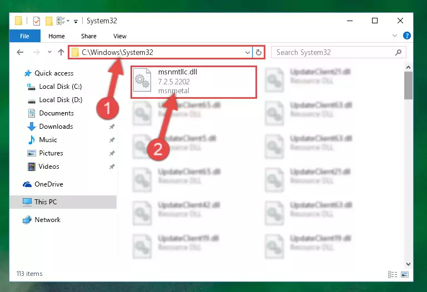Click the vertical scrollbar thumb
This screenshot has width=427, height=292.
(x=408, y=85)
